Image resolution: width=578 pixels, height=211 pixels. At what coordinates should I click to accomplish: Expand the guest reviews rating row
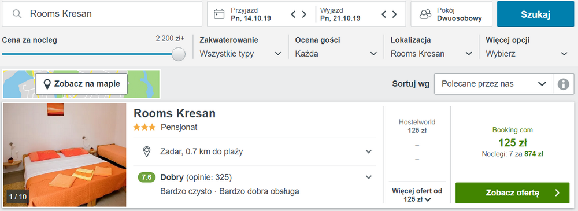click(255, 184)
